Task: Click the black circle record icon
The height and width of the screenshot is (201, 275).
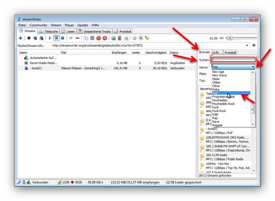Action: (x=29, y=38)
